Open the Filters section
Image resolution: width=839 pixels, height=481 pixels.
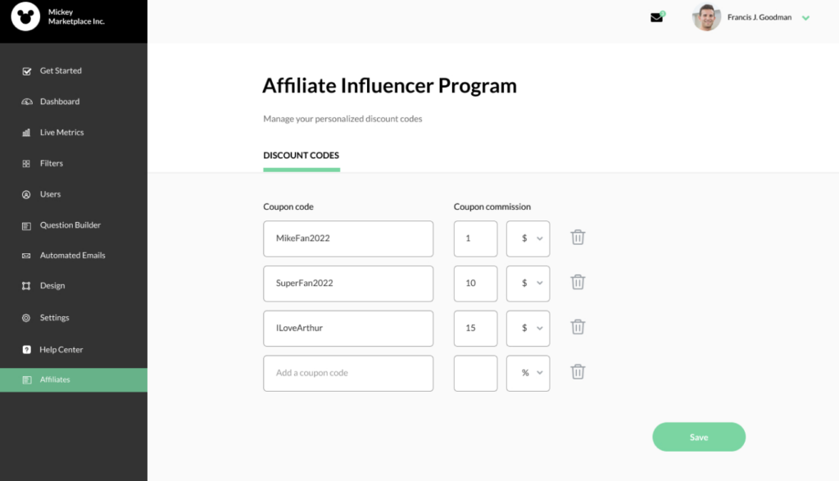[52, 163]
